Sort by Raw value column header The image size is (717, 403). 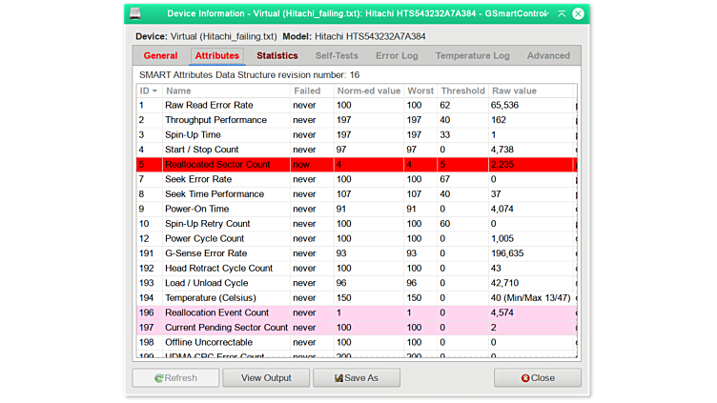click(529, 91)
